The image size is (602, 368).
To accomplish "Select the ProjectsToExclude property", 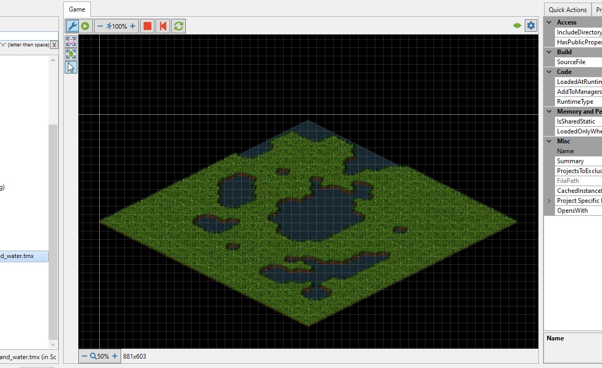I will coord(578,171).
